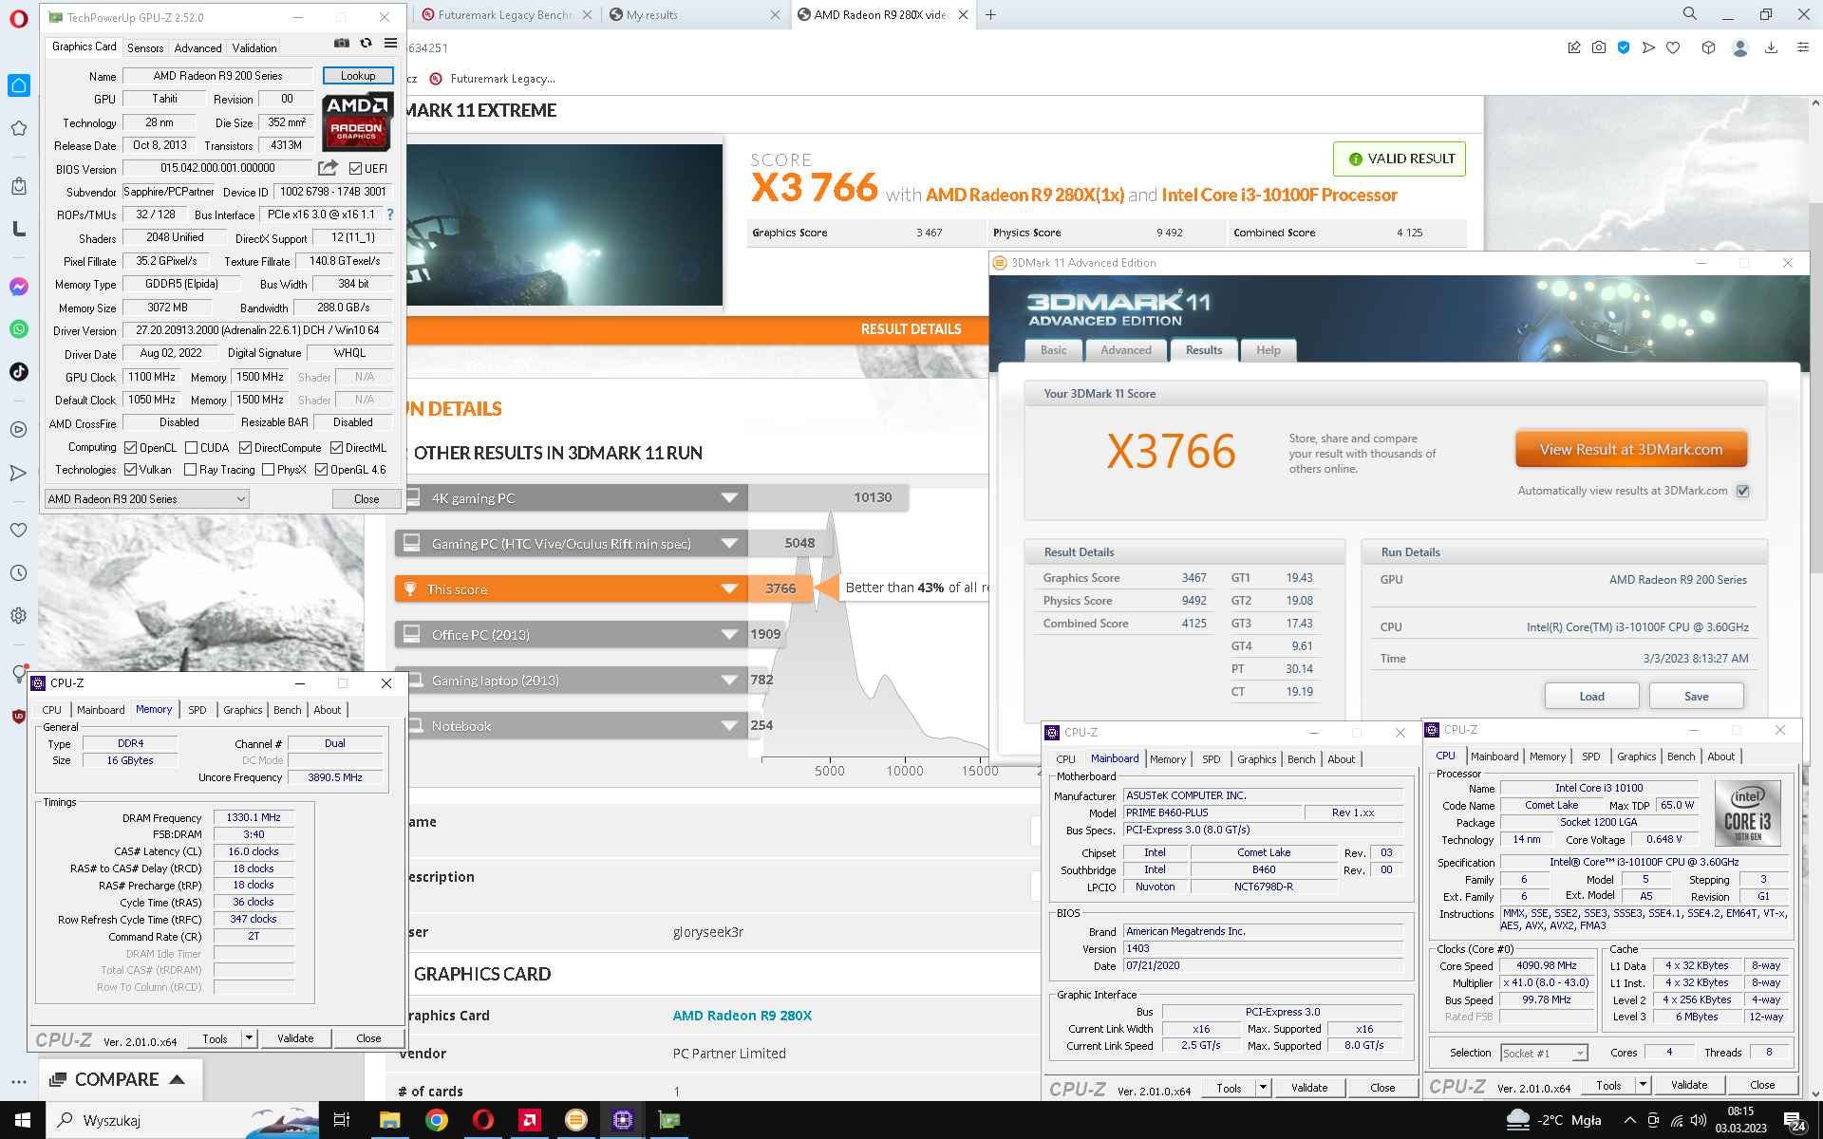Screen dimensions: 1823x1139
Task: Click the browser profile avatar icon
Action: (1740, 47)
